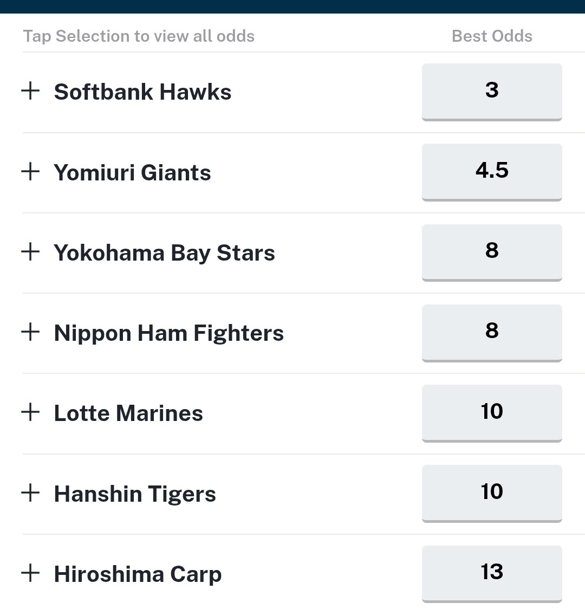This screenshot has height=609, width=585.
Task: Expand the Yomiuri Giants plus icon
Action: (x=30, y=172)
